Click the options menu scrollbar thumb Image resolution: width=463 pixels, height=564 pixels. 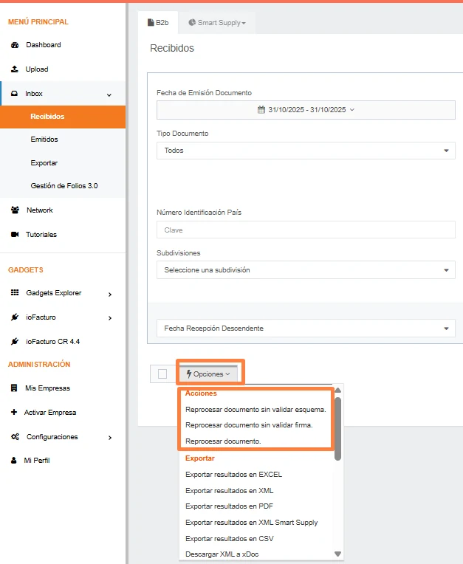337,429
